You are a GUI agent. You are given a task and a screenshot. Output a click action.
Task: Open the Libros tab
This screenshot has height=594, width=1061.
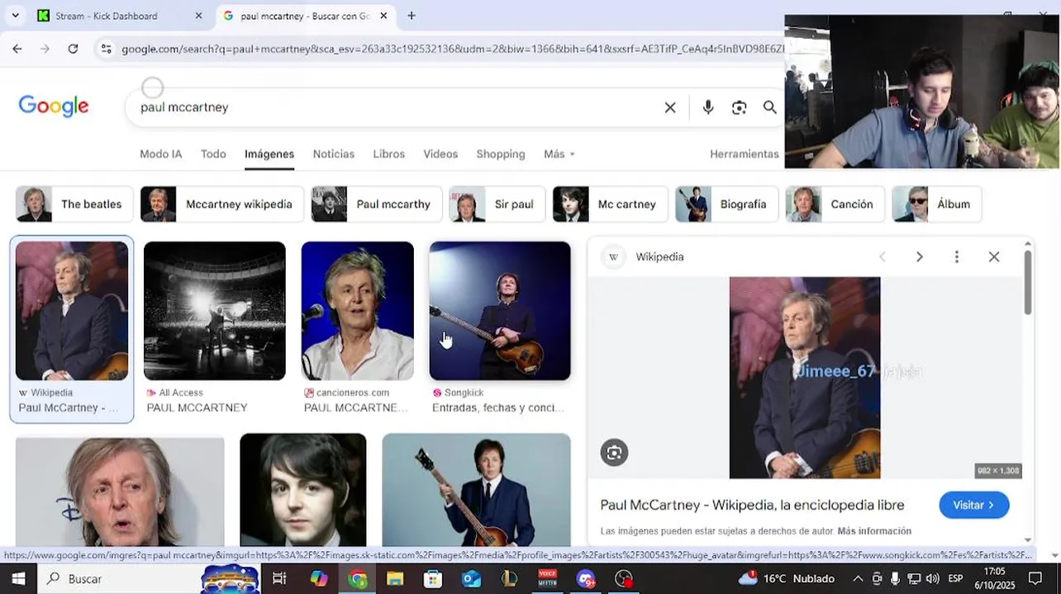click(x=389, y=154)
